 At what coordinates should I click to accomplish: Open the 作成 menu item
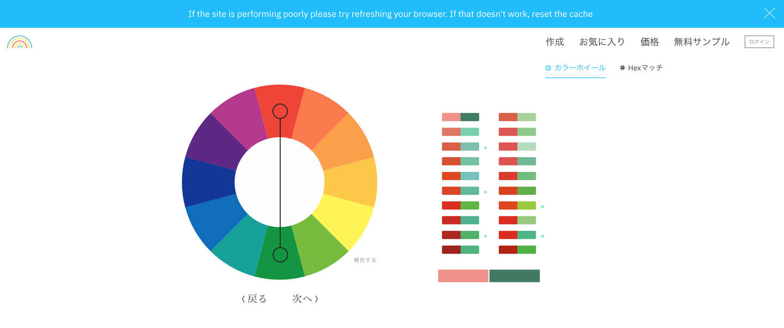[x=555, y=42]
